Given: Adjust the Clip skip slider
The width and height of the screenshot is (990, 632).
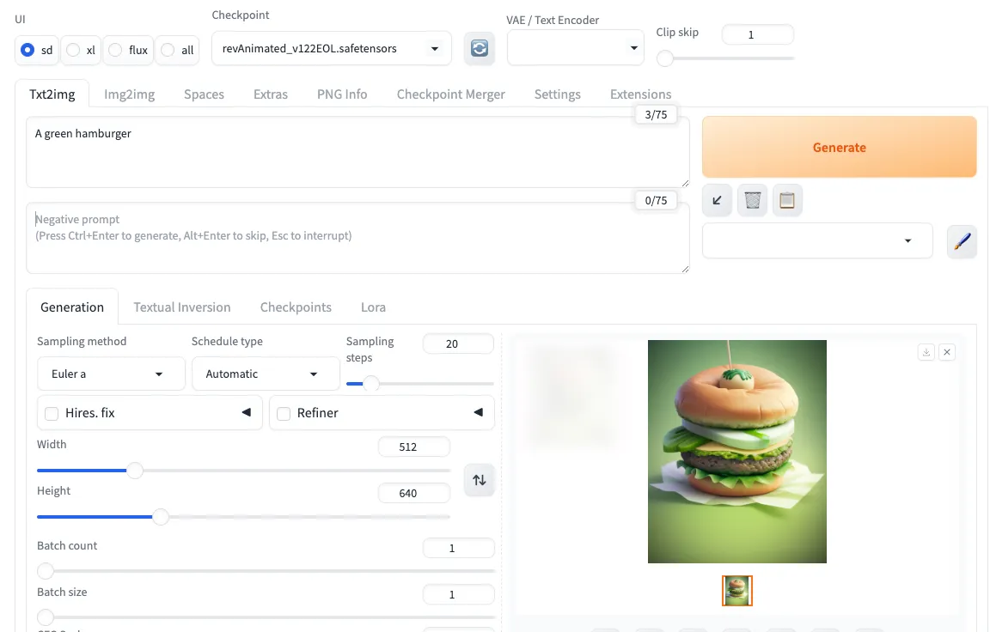Looking at the screenshot, I should click(x=724, y=58).
